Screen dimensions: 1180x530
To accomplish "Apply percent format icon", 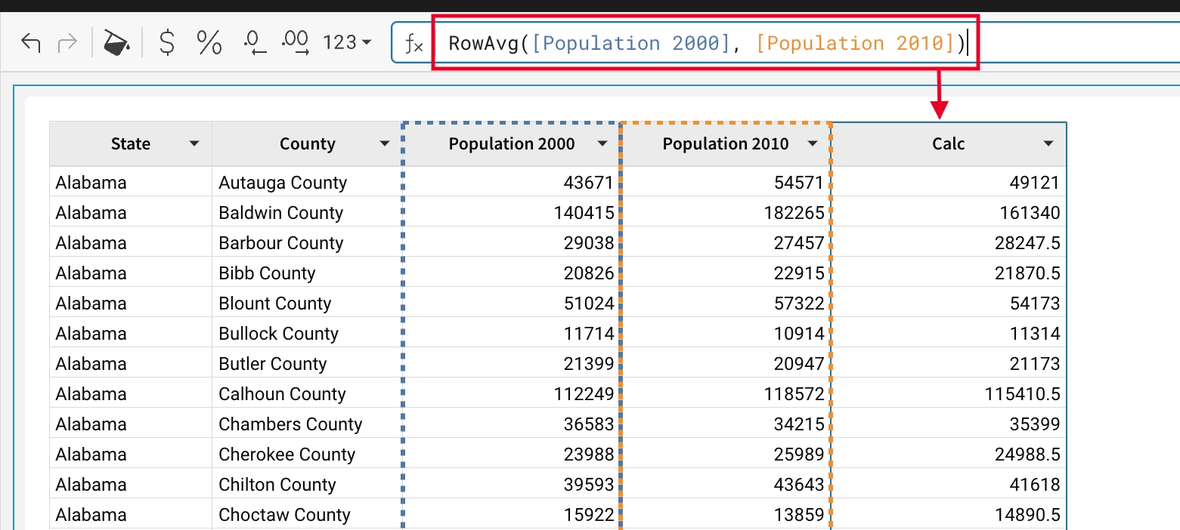I will pos(209,43).
